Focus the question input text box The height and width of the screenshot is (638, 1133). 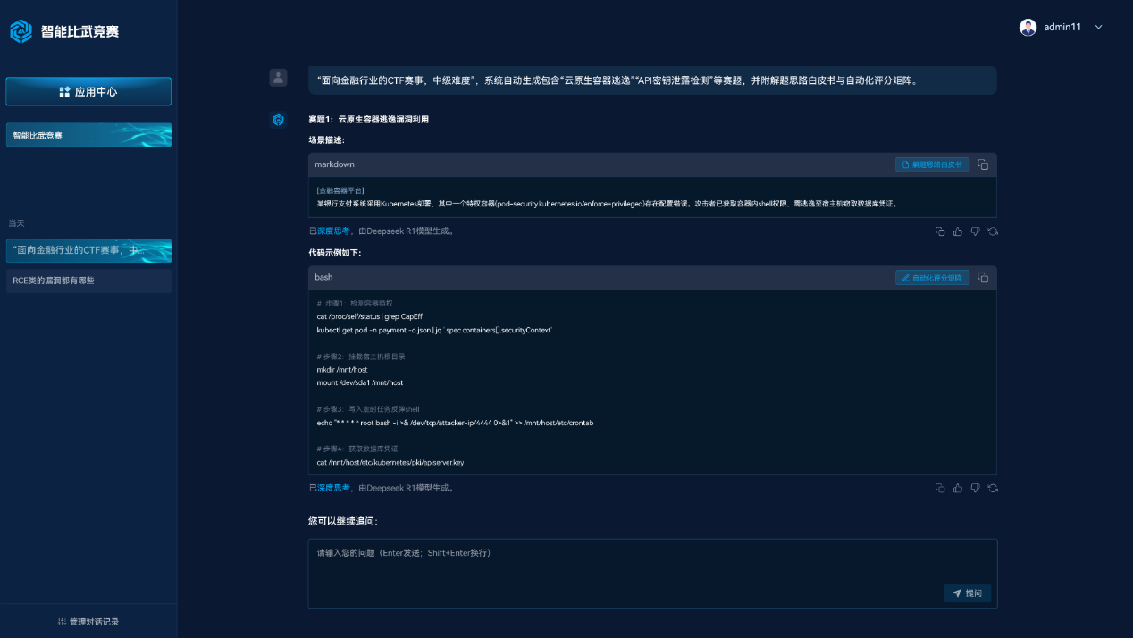652,574
